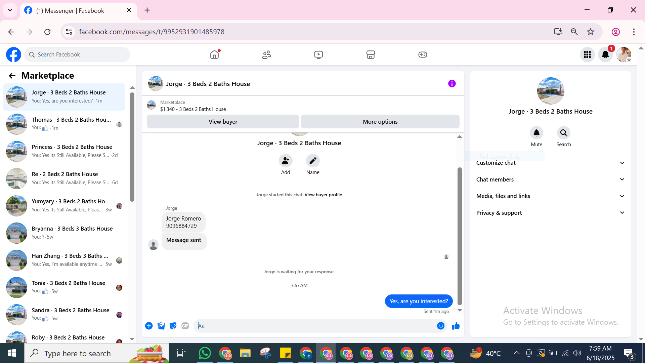The image size is (645, 363).
Task: Open Chrome zoom magnifier in address bar
Action: (x=574, y=32)
